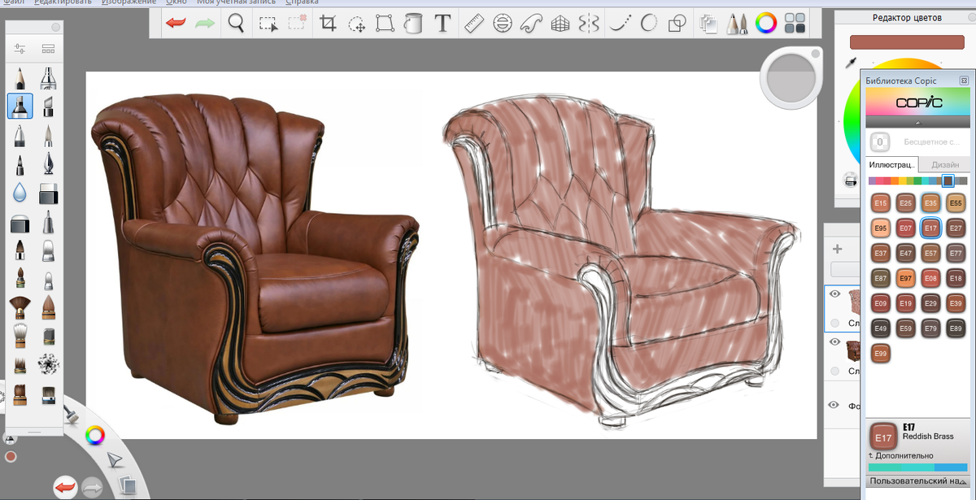Pick the Color Picker eyedropper in Color Editor
The image size is (976, 500).
click(852, 63)
